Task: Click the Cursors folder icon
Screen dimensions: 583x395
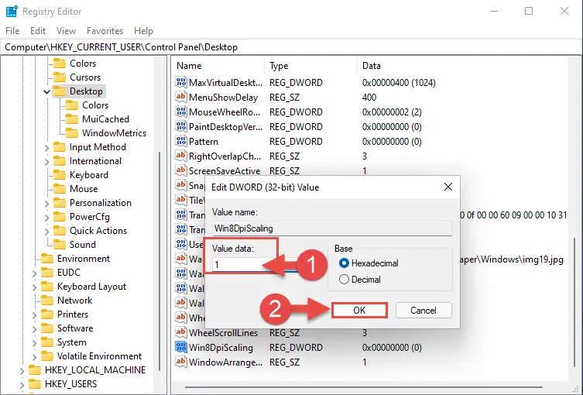Action: [60, 77]
